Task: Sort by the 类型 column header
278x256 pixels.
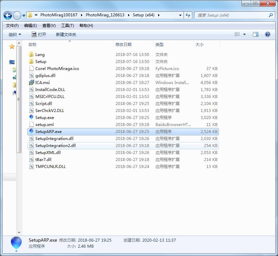Action: coord(174,44)
